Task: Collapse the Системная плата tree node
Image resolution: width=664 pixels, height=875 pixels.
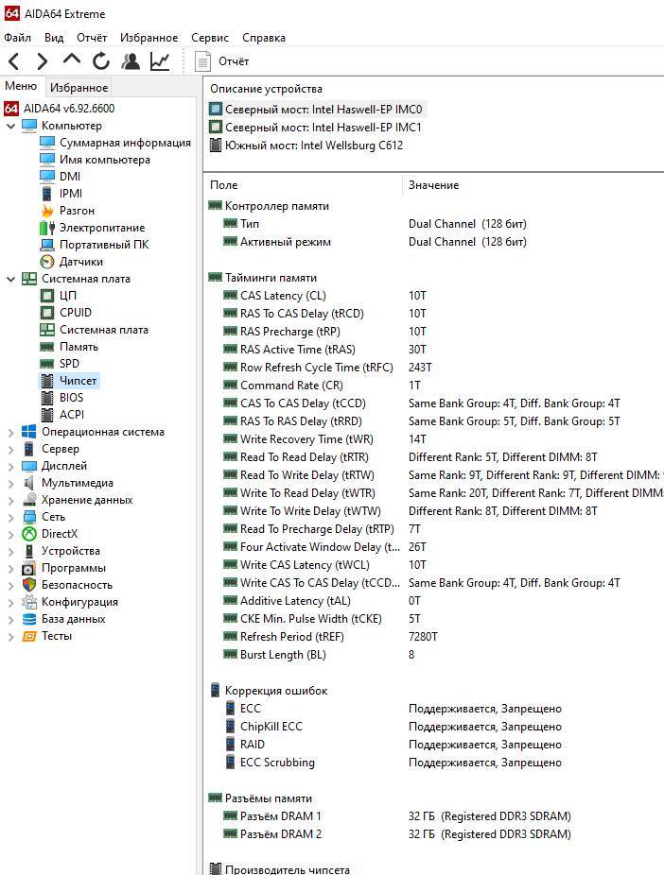Action: coord(10,279)
